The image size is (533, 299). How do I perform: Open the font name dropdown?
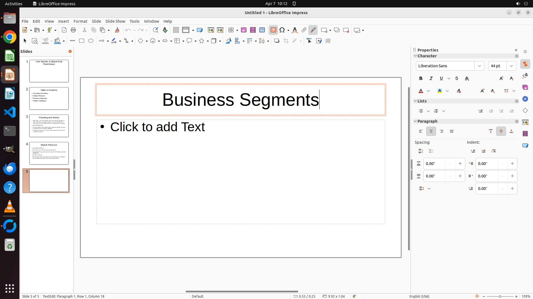pyautogui.click(x=479, y=66)
